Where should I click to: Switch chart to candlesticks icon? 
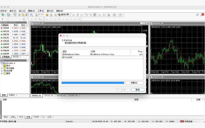click(78, 15)
